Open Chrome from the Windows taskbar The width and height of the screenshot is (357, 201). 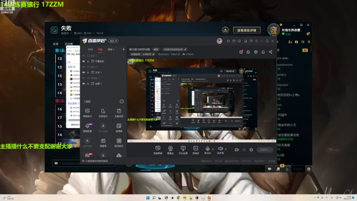tap(178, 198)
